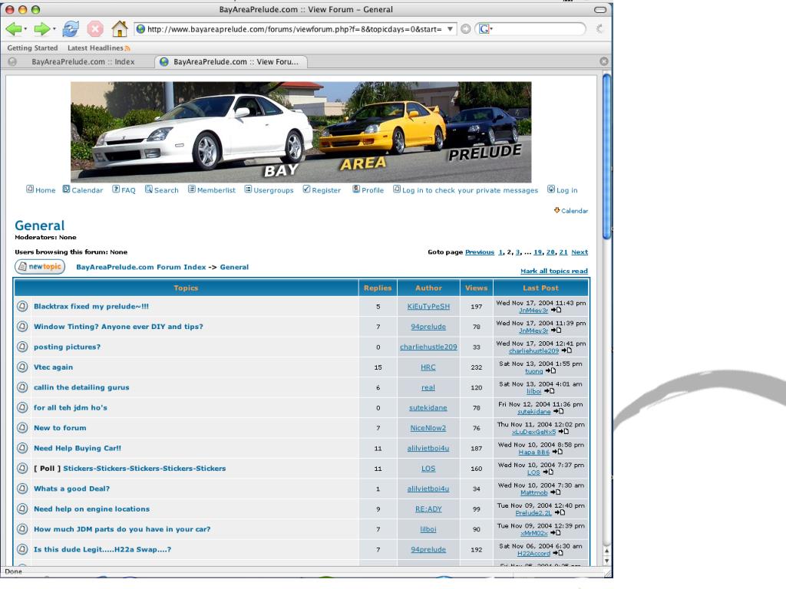Open the Latest Headlines bookmark
The image size is (786, 589).
point(95,48)
